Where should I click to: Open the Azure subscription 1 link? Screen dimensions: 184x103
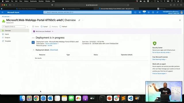pyautogui.click(x=52, y=43)
